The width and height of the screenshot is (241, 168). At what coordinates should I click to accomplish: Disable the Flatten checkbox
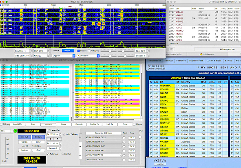pyautogui.click(x=79, y=51)
